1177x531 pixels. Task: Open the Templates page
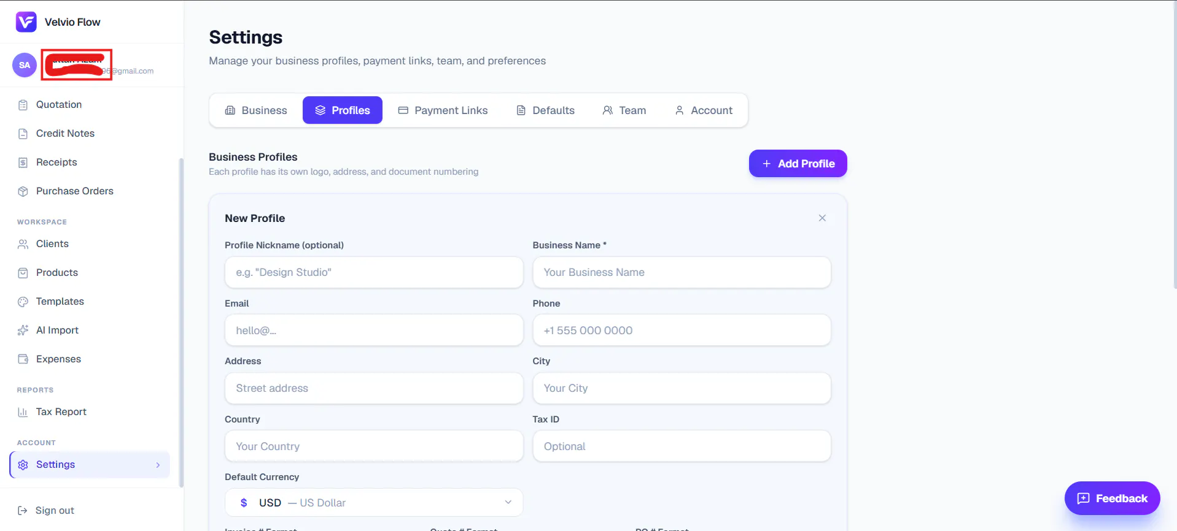tap(90, 302)
